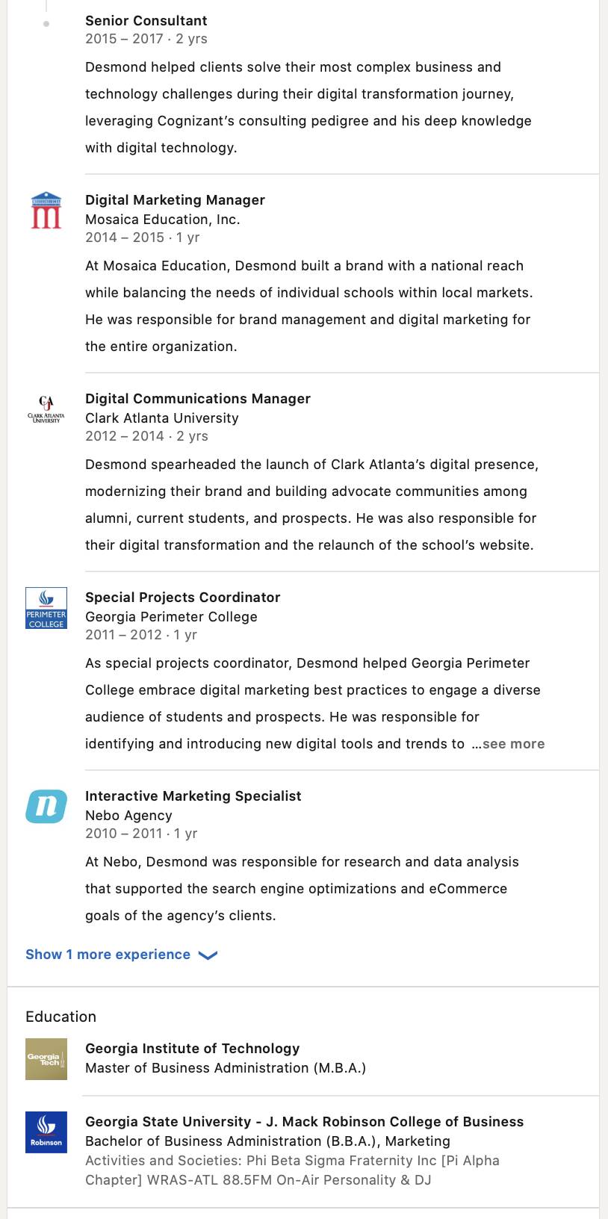This screenshot has height=1219, width=608.
Task: Open the Digital Communications Manager title
Action: pyautogui.click(x=198, y=399)
